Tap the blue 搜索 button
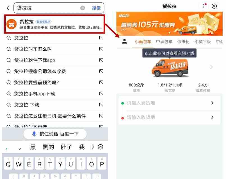The width and height of the screenshot is (226, 179). click(96, 8)
